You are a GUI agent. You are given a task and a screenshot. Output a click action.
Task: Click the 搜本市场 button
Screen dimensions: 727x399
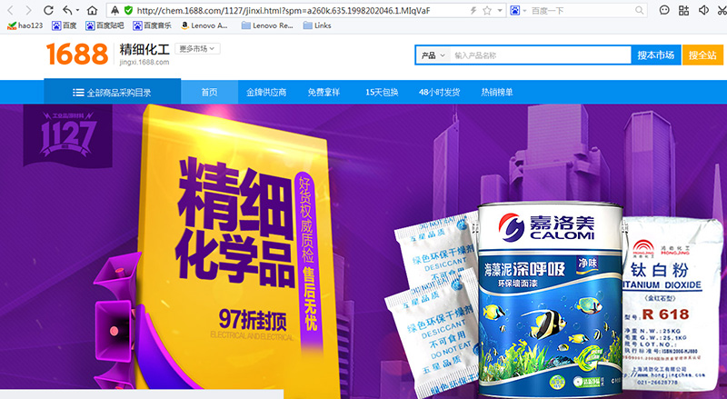tap(655, 55)
